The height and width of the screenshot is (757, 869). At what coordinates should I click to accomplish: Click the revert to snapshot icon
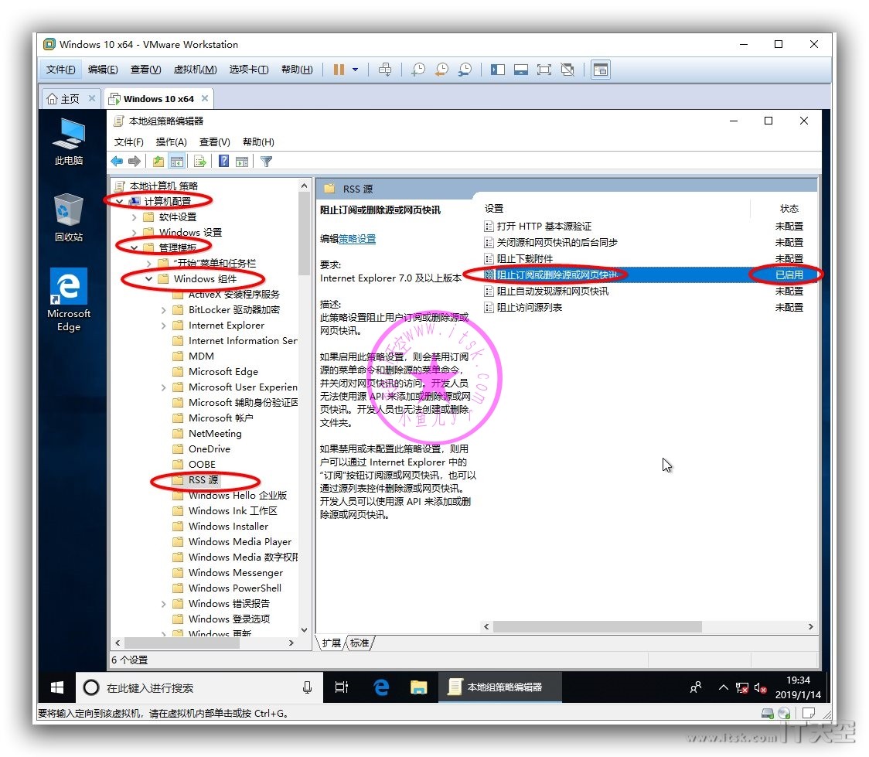point(441,70)
